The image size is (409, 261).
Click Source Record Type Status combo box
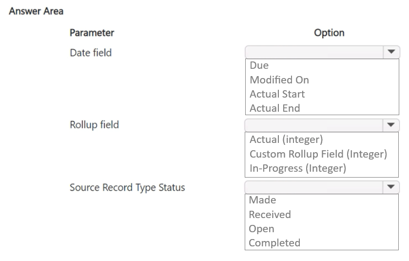[x=314, y=187]
